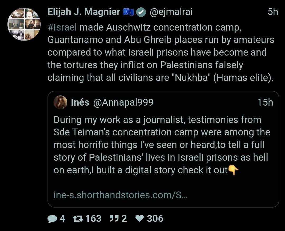Viewport: 285px width, 231px height.
Task: Visit the @ejmalrai handle
Action: point(171,12)
